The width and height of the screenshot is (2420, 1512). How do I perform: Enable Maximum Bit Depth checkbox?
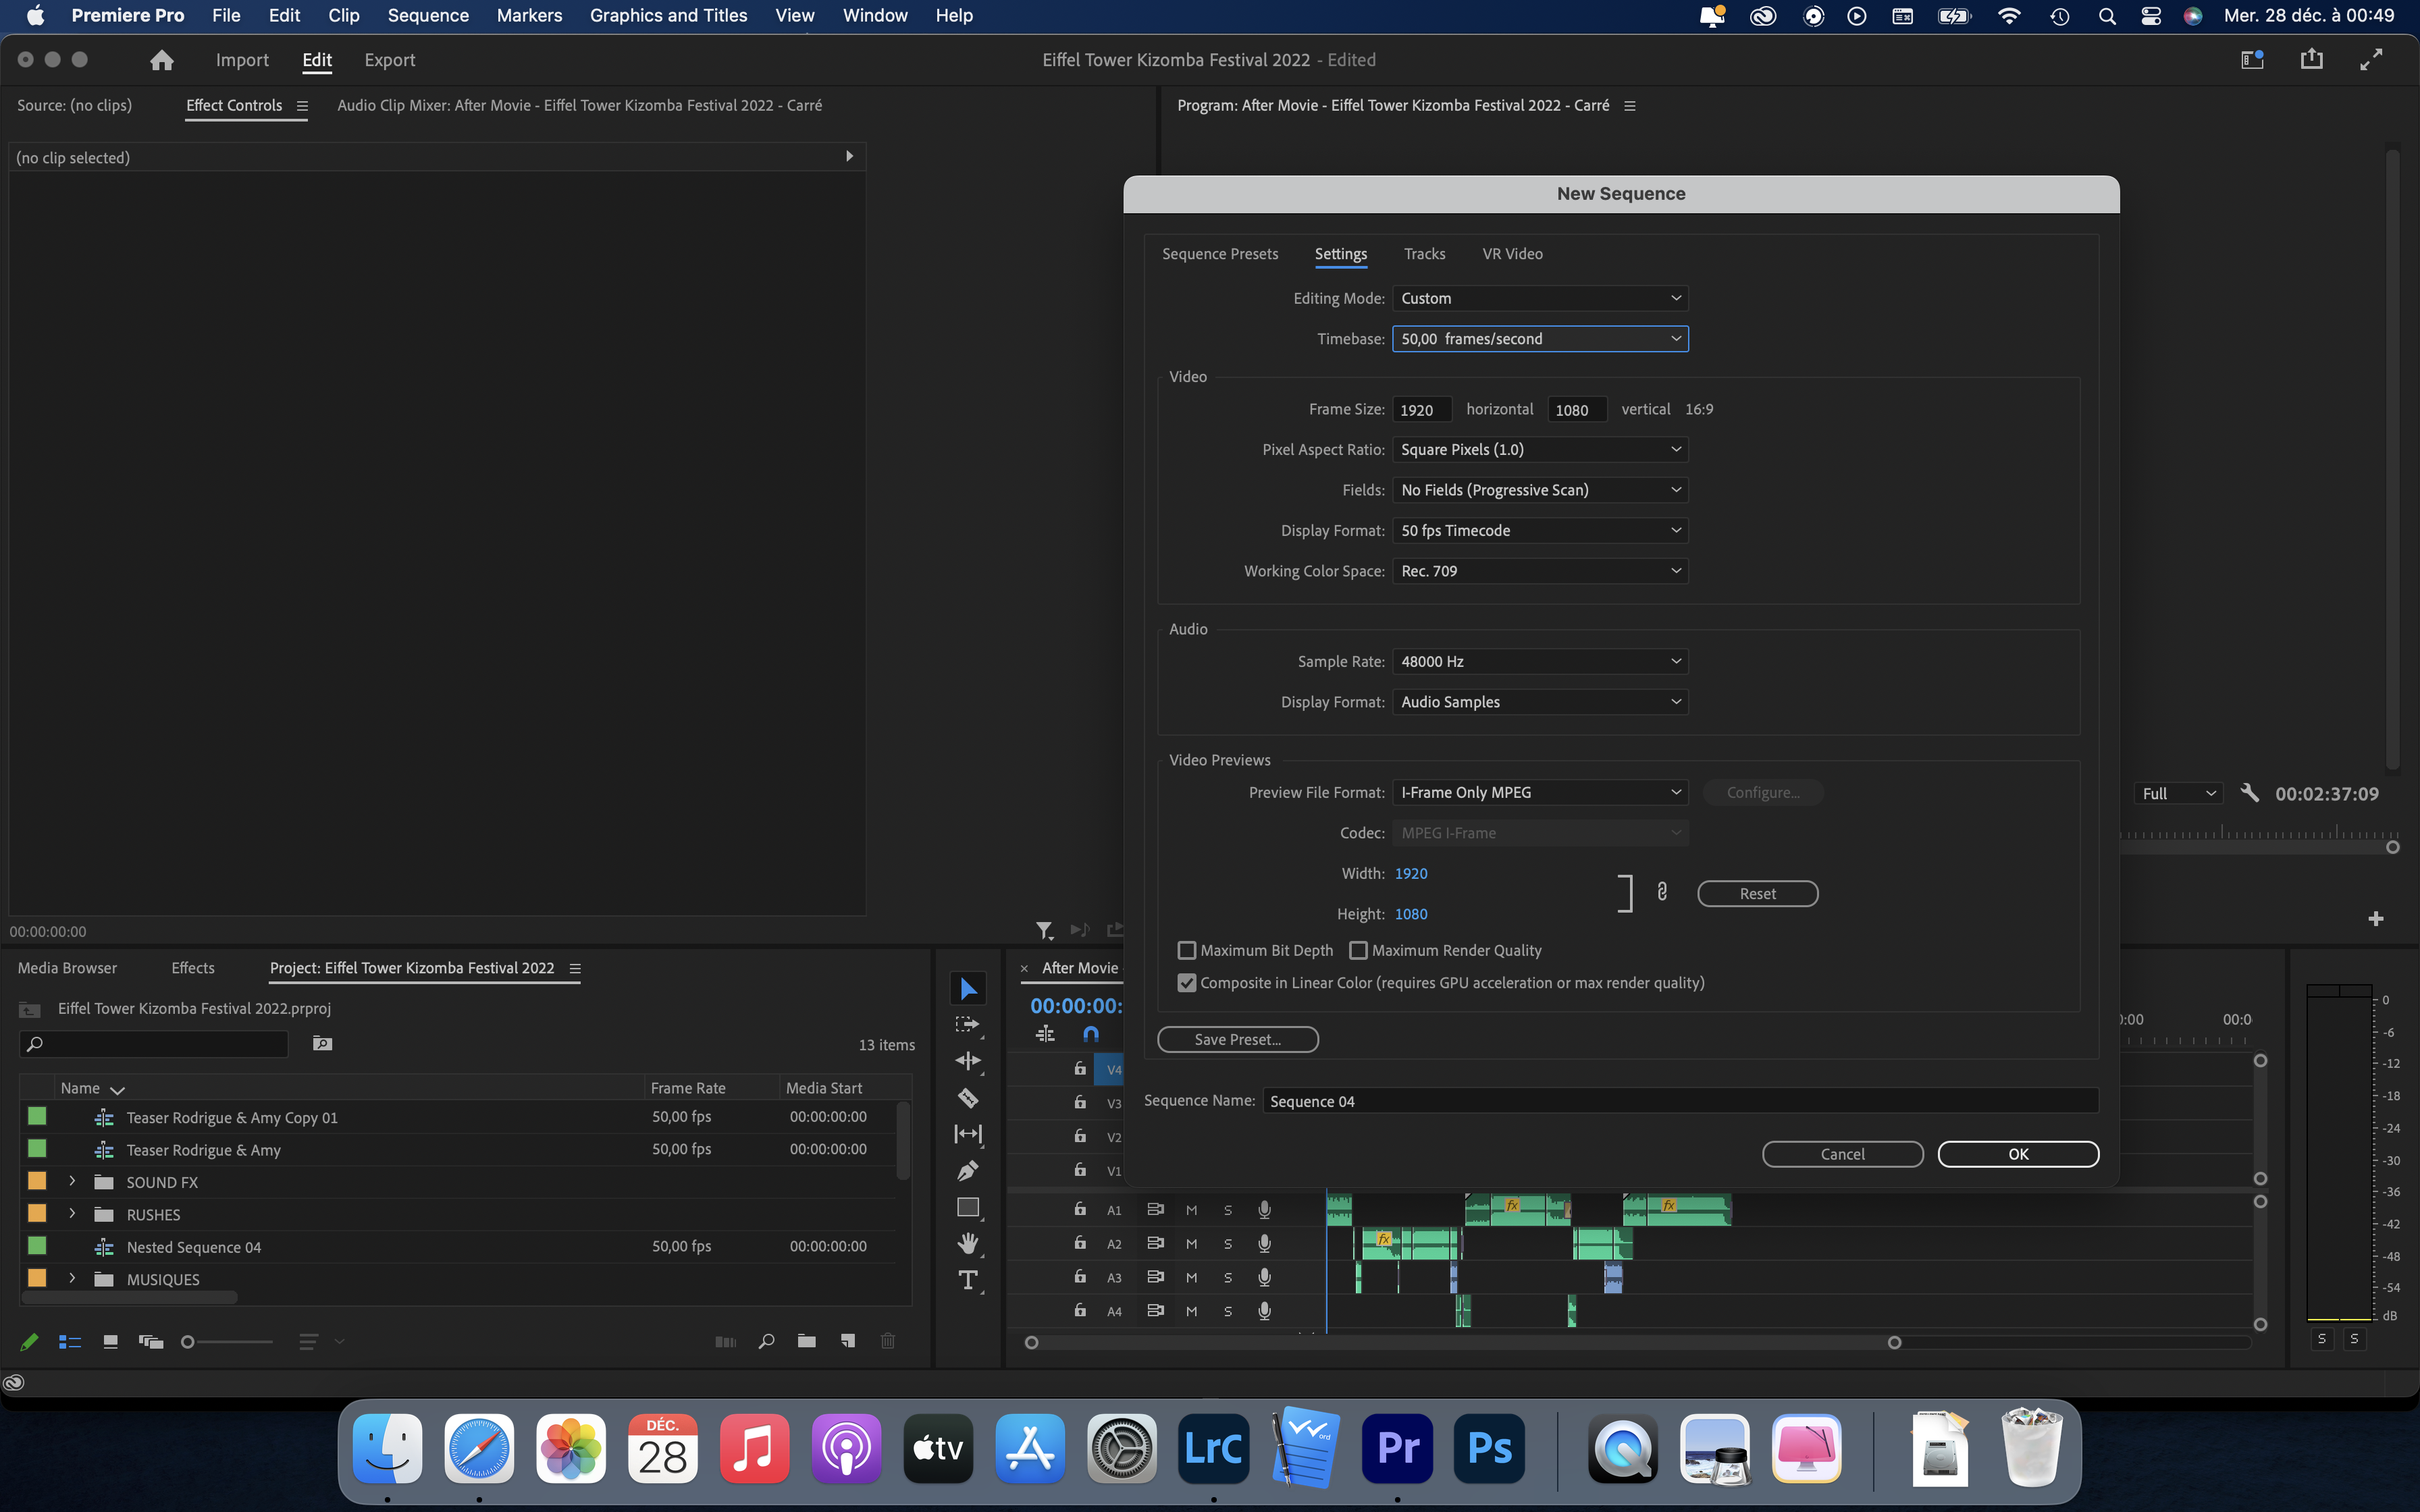coord(1187,950)
